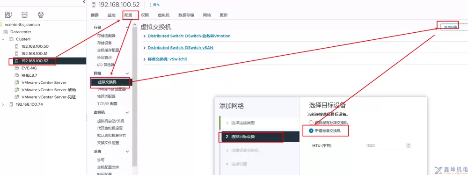Viewport: 468px width, 175px height.
Task: Switch to the 摘要 tab
Action: (95, 15)
